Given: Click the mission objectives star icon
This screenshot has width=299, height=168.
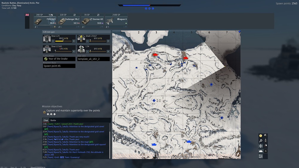Looking at the screenshot, I should click(44, 112).
